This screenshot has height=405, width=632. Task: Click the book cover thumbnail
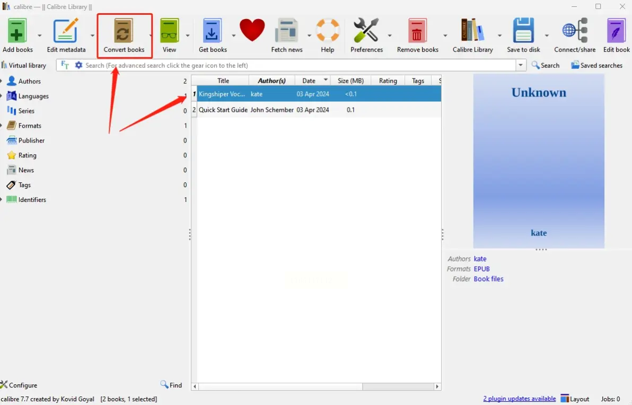[x=539, y=161]
